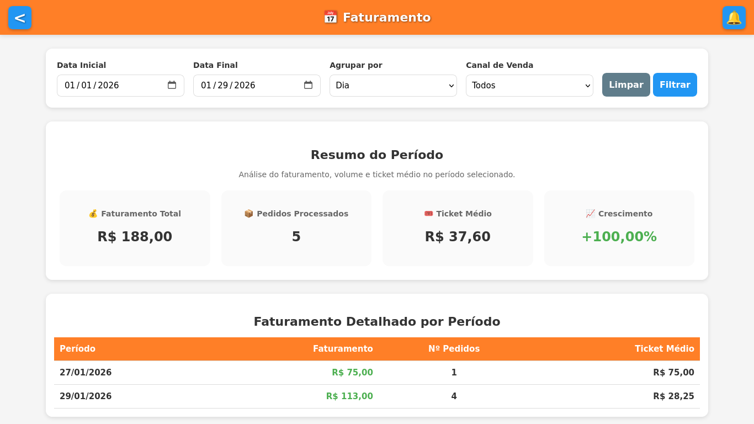Image resolution: width=754 pixels, height=424 pixels.
Task: Click the Faturamento column header
Action: pyautogui.click(x=343, y=348)
